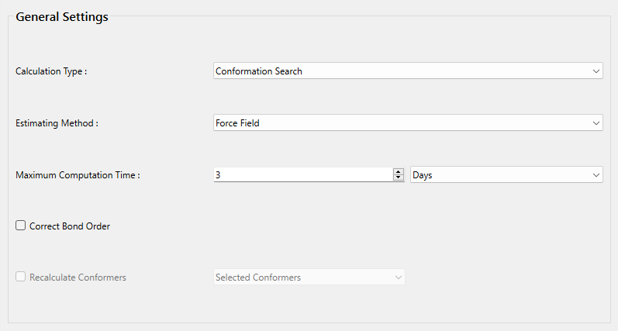Click the General Settings group heading
Image resolution: width=618 pixels, height=331 pixels.
[x=62, y=17]
